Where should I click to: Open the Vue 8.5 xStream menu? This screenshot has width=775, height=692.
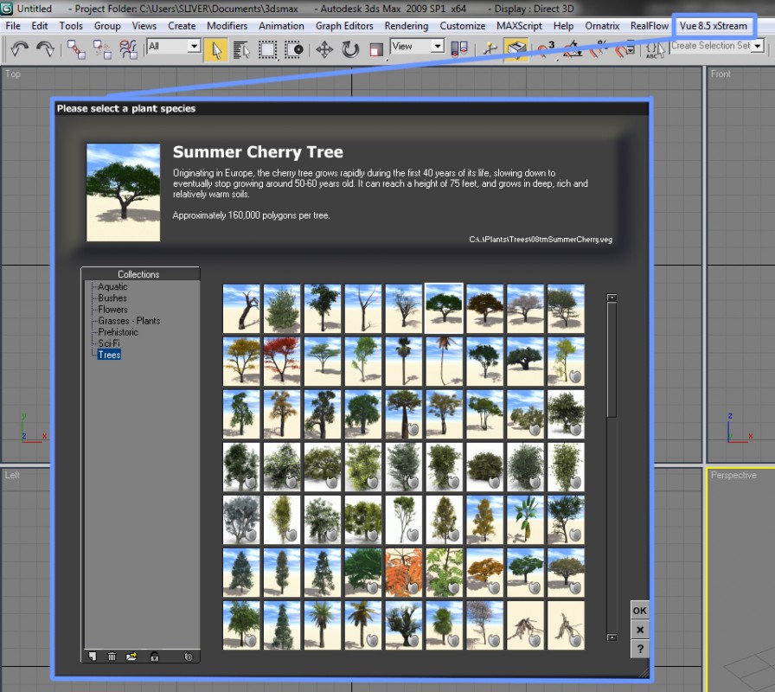pos(714,26)
